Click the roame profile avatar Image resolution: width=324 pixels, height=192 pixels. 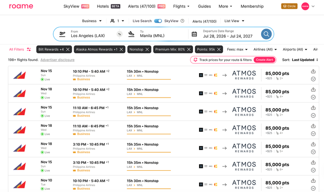pos(305,6)
